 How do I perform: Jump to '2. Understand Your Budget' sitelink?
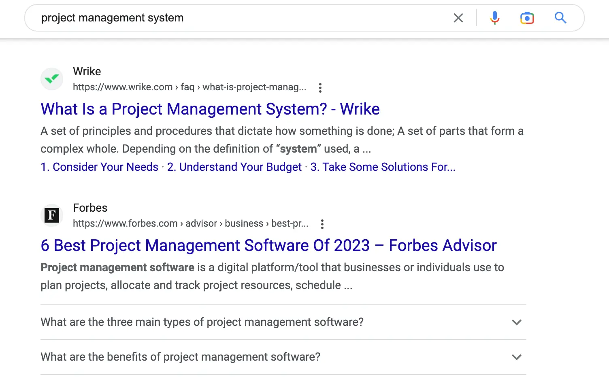coord(234,167)
